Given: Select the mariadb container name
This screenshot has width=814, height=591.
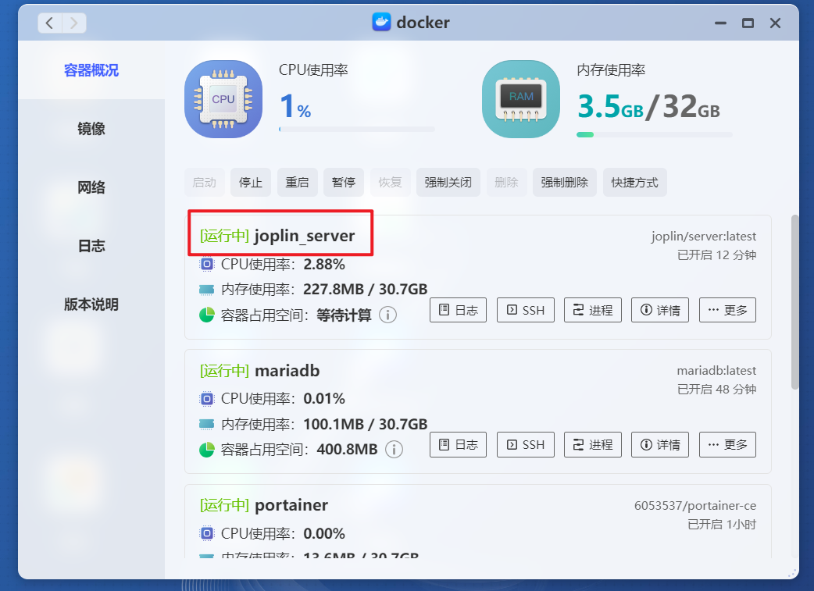Looking at the screenshot, I should [x=287, y=371].
